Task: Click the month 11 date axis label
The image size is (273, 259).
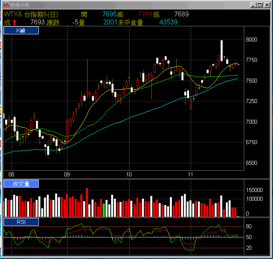Action: (x=190, y=174)
